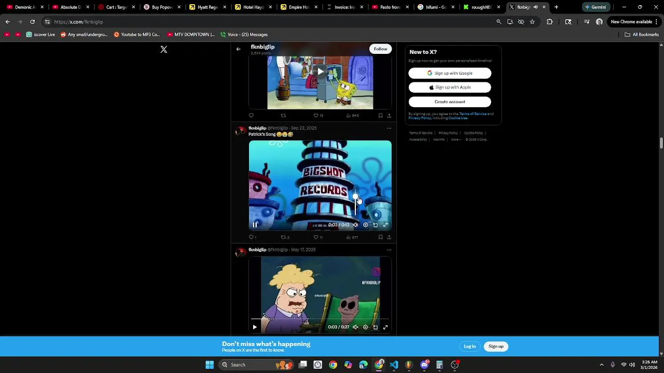This screenshot has height=373, width=664.
Task: Show hidden system tray icons
Action: tap(601, 365)
